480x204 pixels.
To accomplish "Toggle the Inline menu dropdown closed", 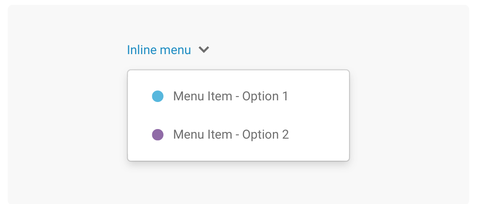I will tap(168, 50).
